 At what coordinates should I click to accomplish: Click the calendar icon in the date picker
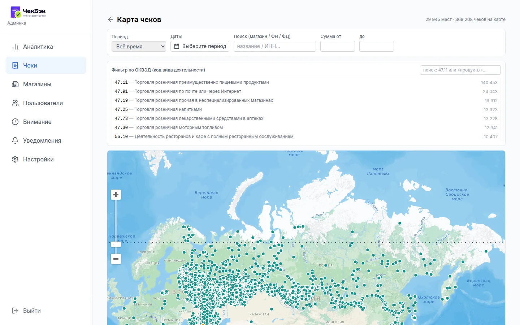(x=177, y=46)
